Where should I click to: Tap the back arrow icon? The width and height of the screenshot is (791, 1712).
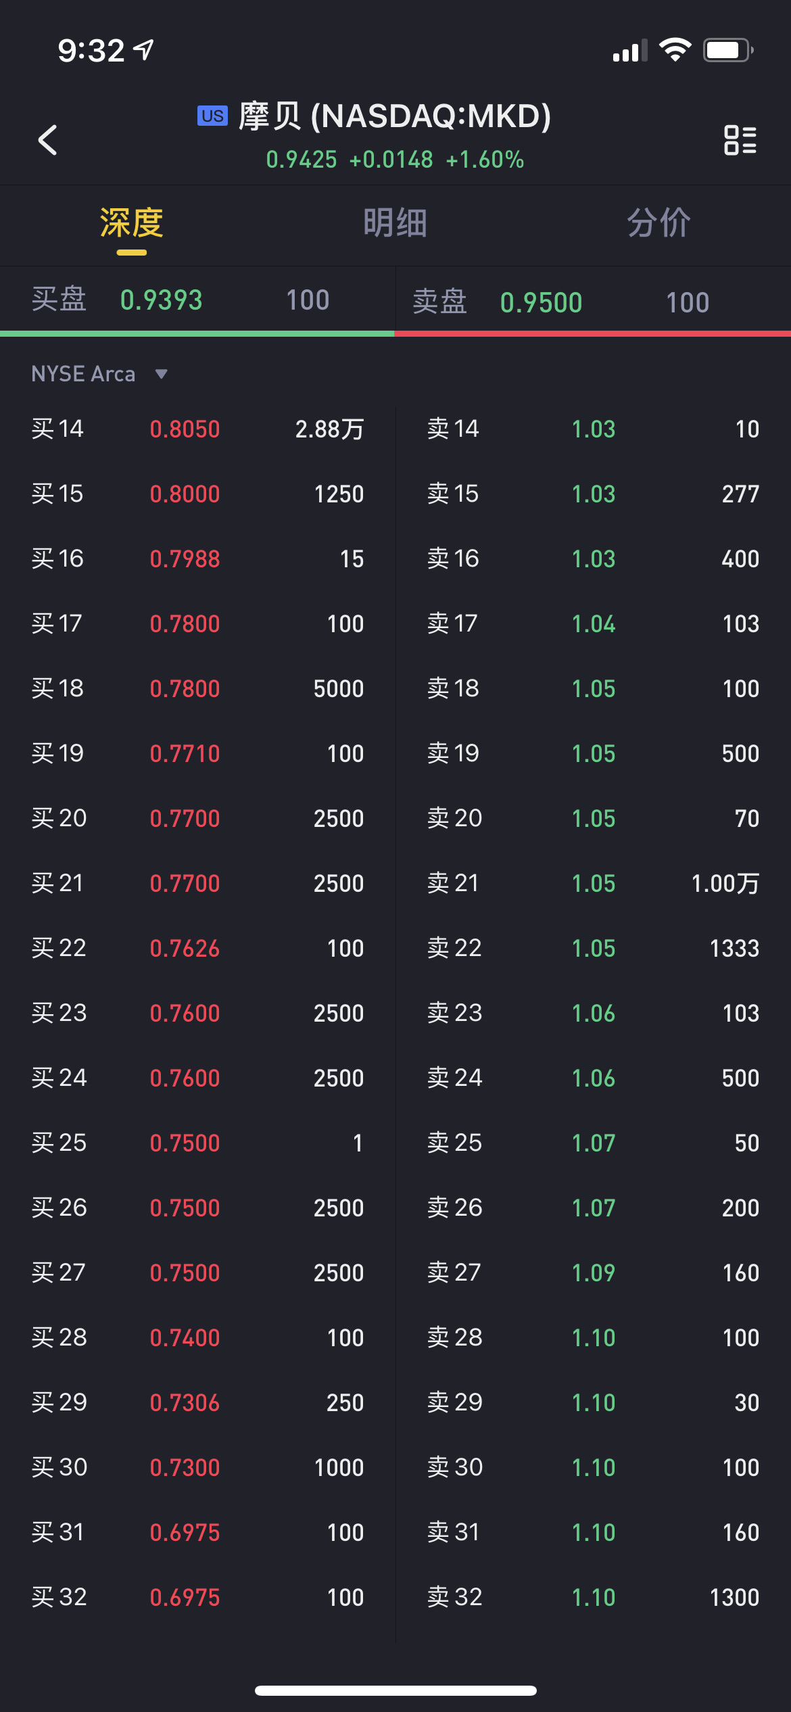47,140
